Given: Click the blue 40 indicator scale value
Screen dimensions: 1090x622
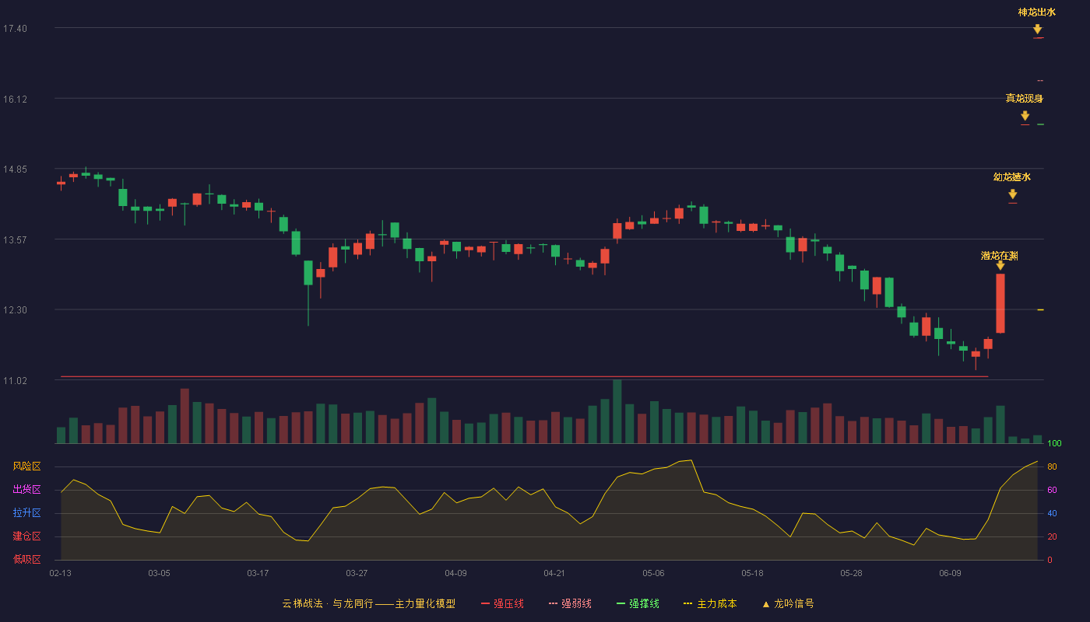Looking at the screenshot, I should point(1052,514).
